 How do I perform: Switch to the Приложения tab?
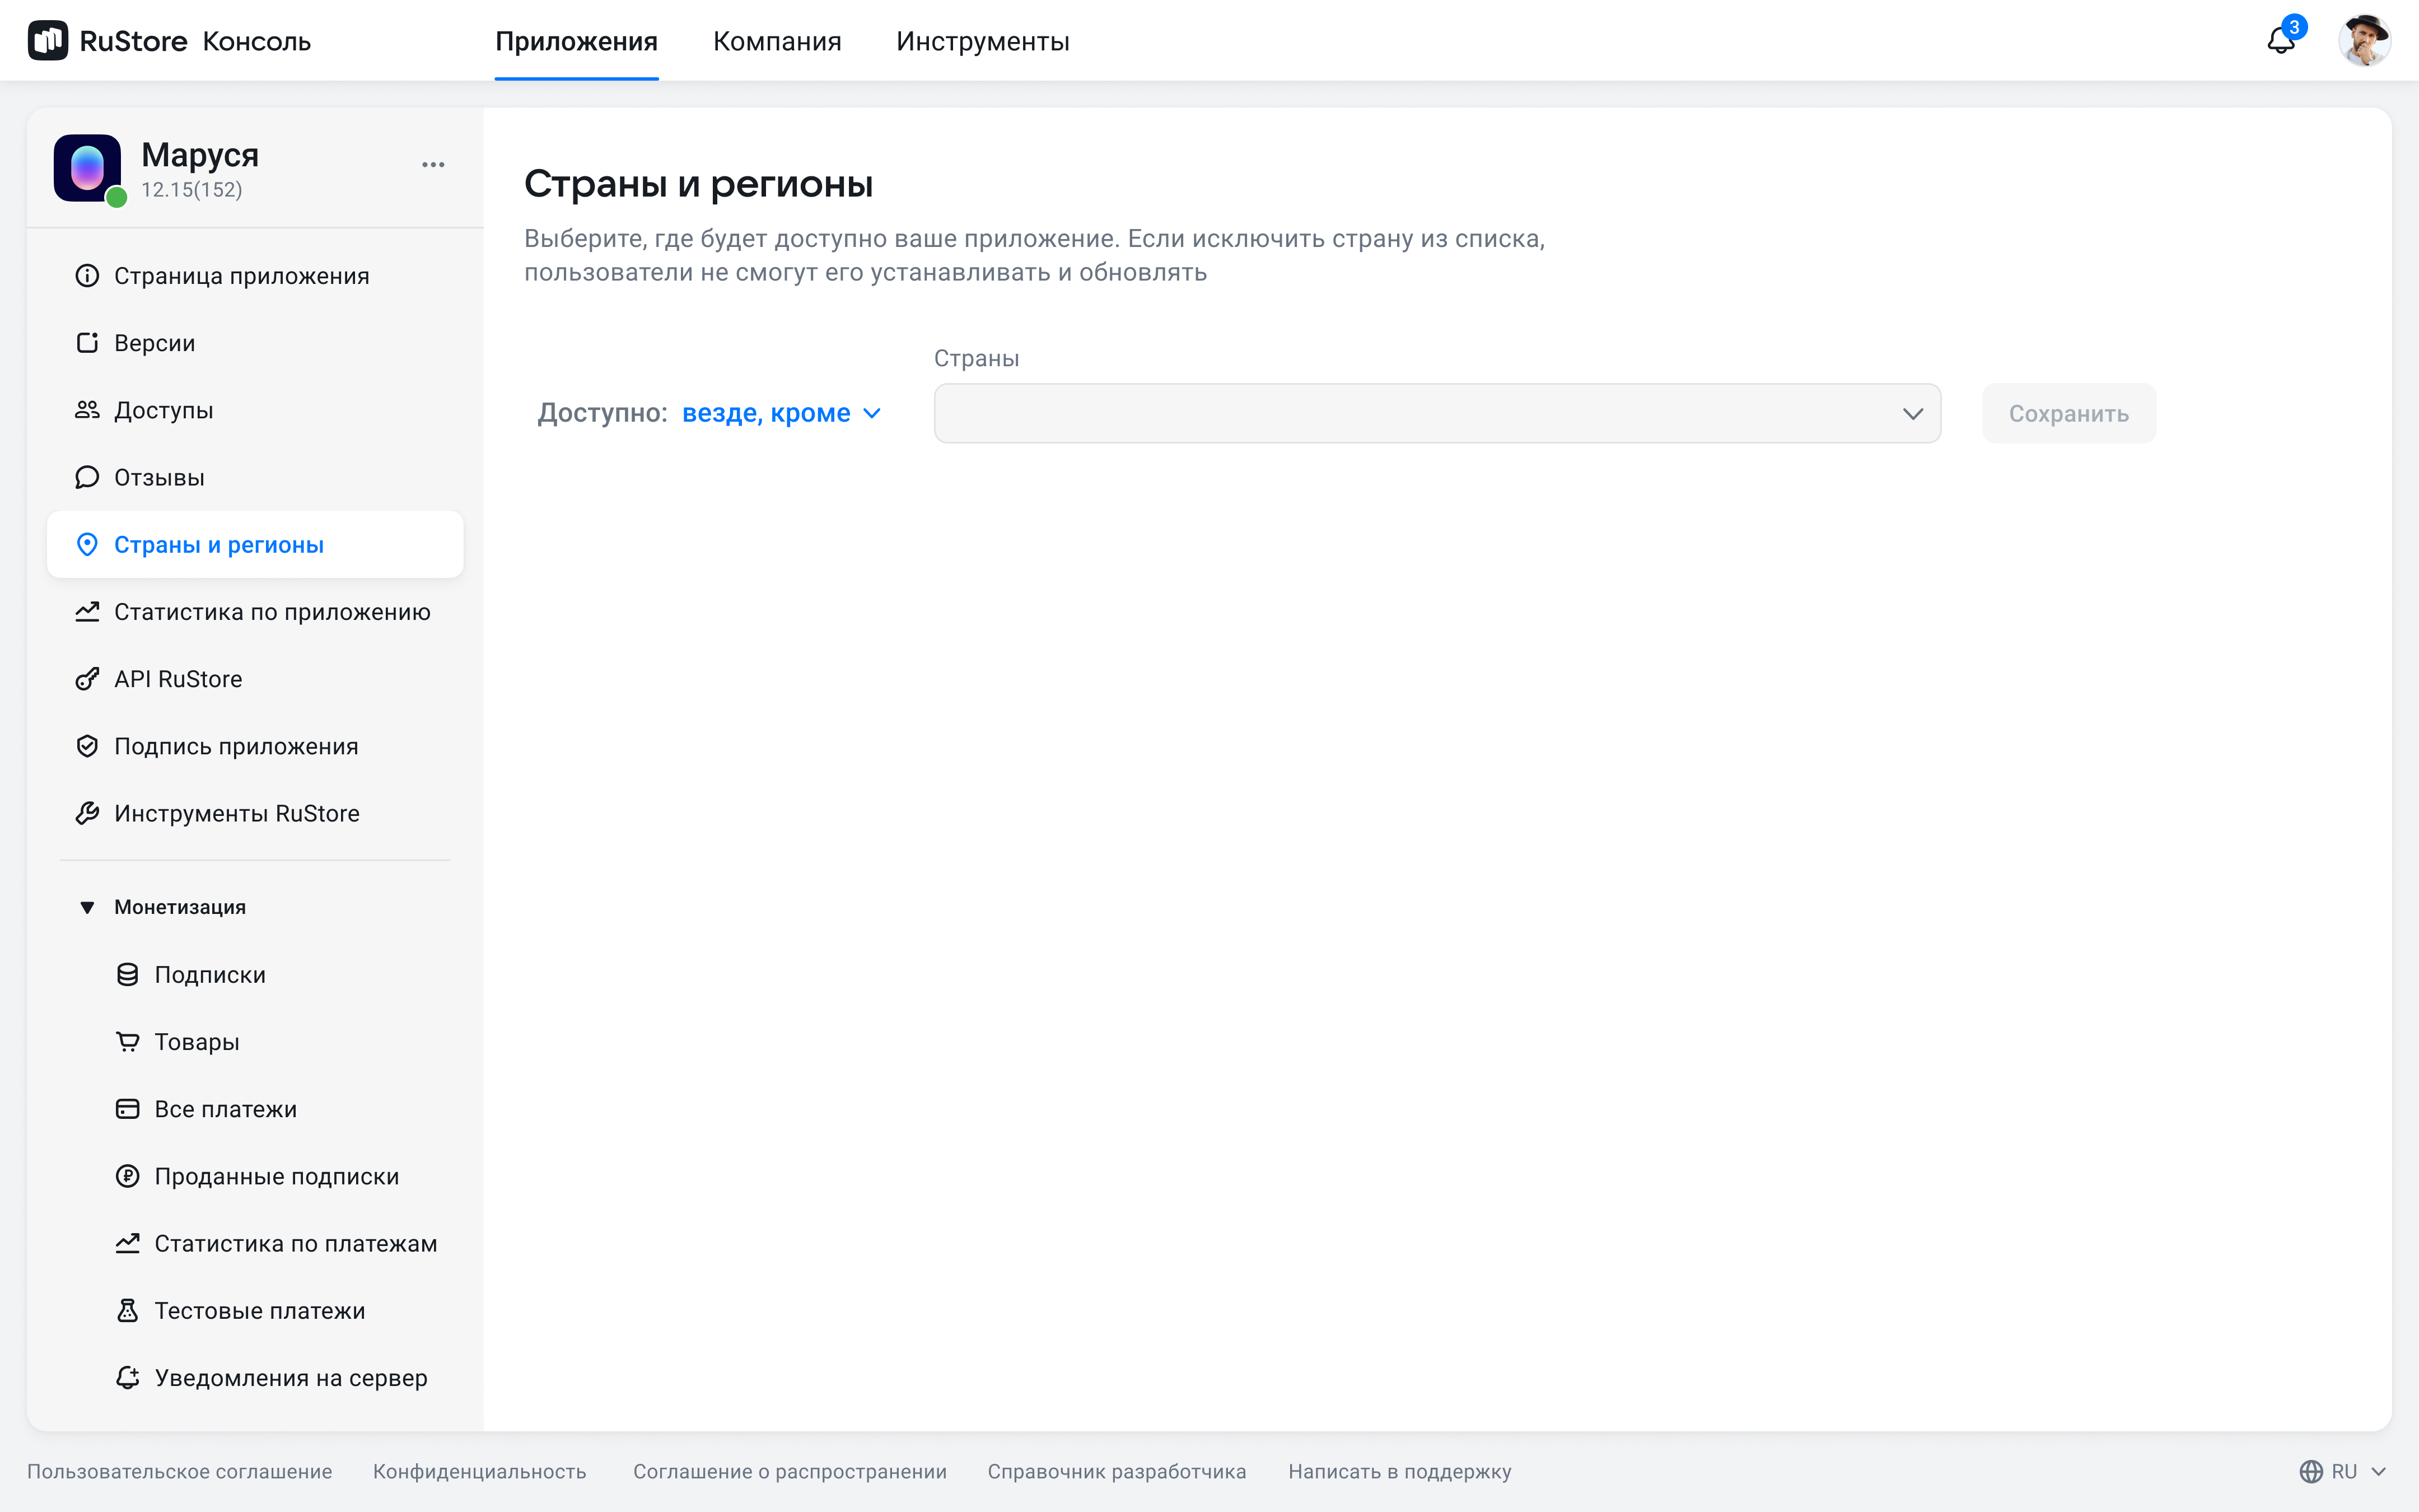[577, 41]
